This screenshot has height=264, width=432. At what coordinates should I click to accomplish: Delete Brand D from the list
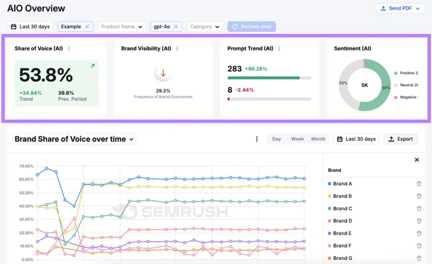pyautogui.click(x=419, y=221)
